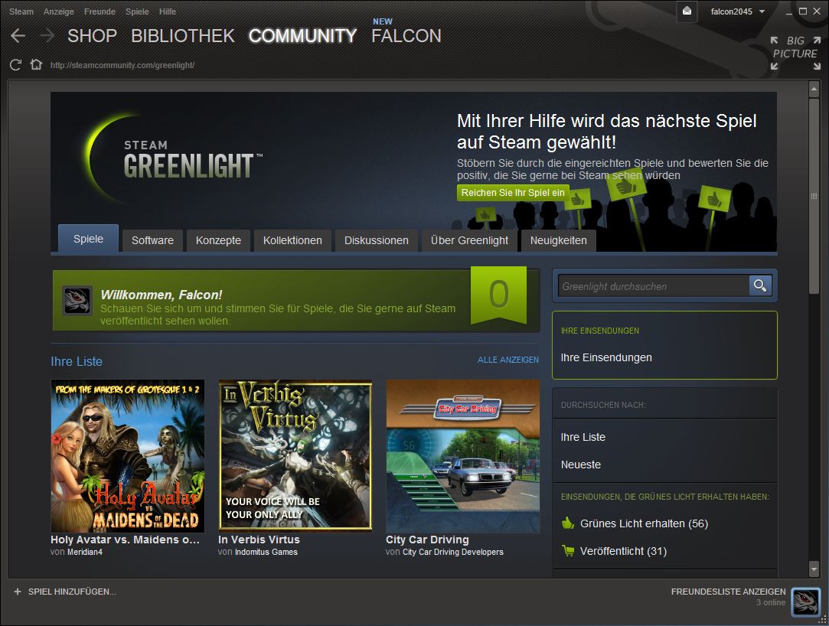This screenshot has height=626, width=829.
Task: Click the avatar in the welcome banner
Action: (77, 300)
